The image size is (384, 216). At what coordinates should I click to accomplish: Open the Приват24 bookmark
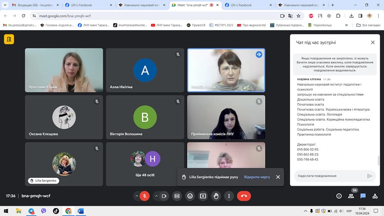196,25
